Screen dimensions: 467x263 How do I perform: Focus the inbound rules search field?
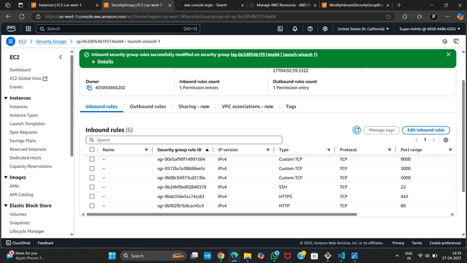184,140
